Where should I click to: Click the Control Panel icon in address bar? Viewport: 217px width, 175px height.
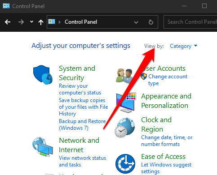click(52, 22)
